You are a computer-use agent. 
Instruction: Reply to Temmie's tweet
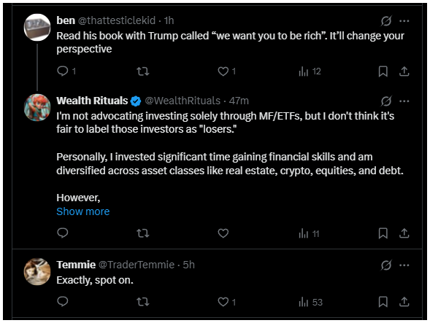(x=63, y=302)
